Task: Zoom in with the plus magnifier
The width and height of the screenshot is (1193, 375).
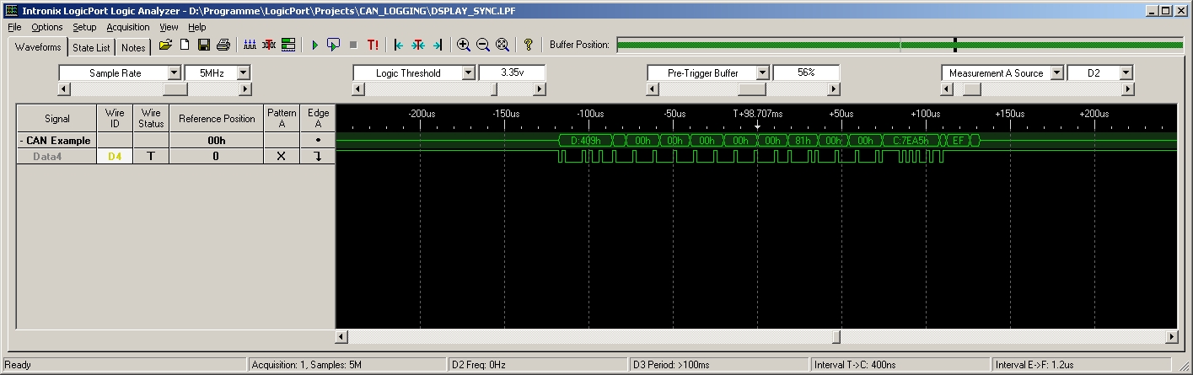Action: coord(464,45)
